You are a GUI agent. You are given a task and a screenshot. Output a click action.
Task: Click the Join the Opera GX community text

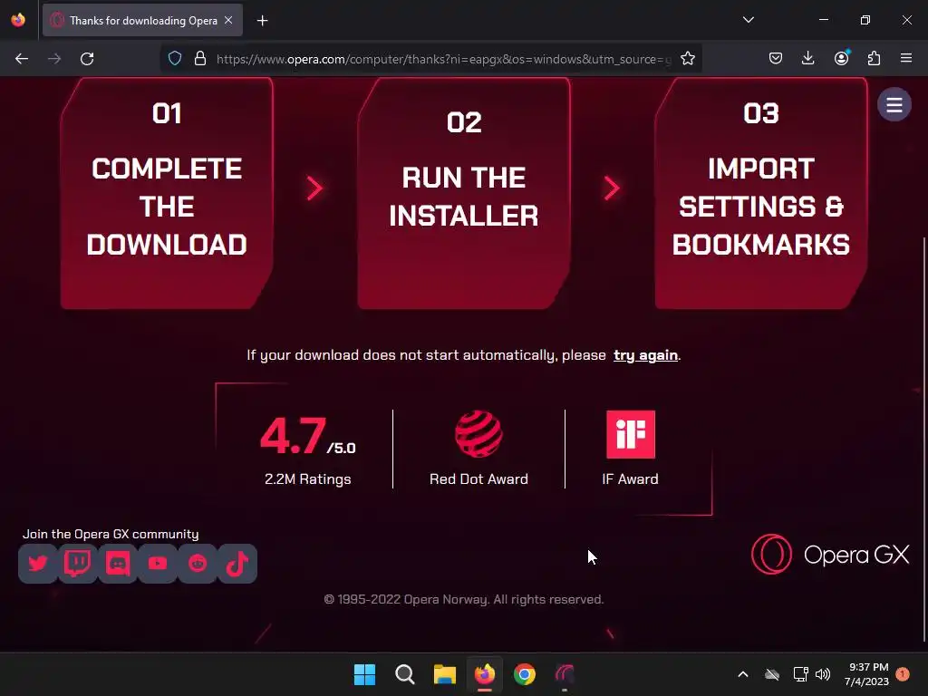click(x=111, y=534)
